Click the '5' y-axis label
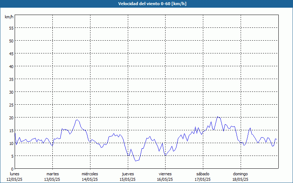Viewport: 293px width, 183px height. (12, 156)
